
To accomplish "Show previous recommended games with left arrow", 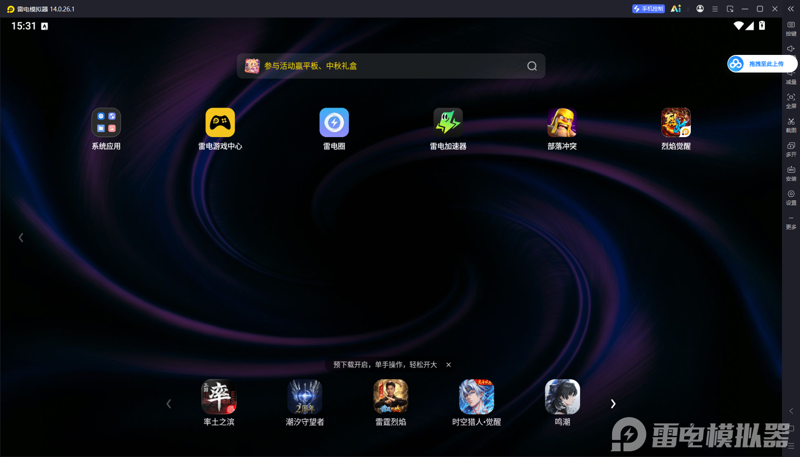I will tap(169, 404).
